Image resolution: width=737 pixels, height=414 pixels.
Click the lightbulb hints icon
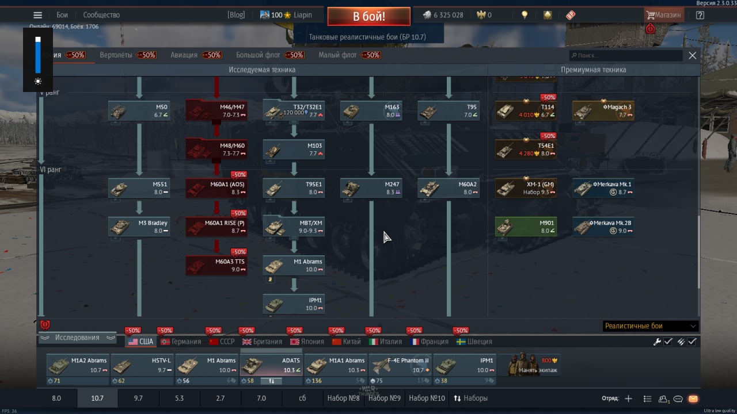525,15
